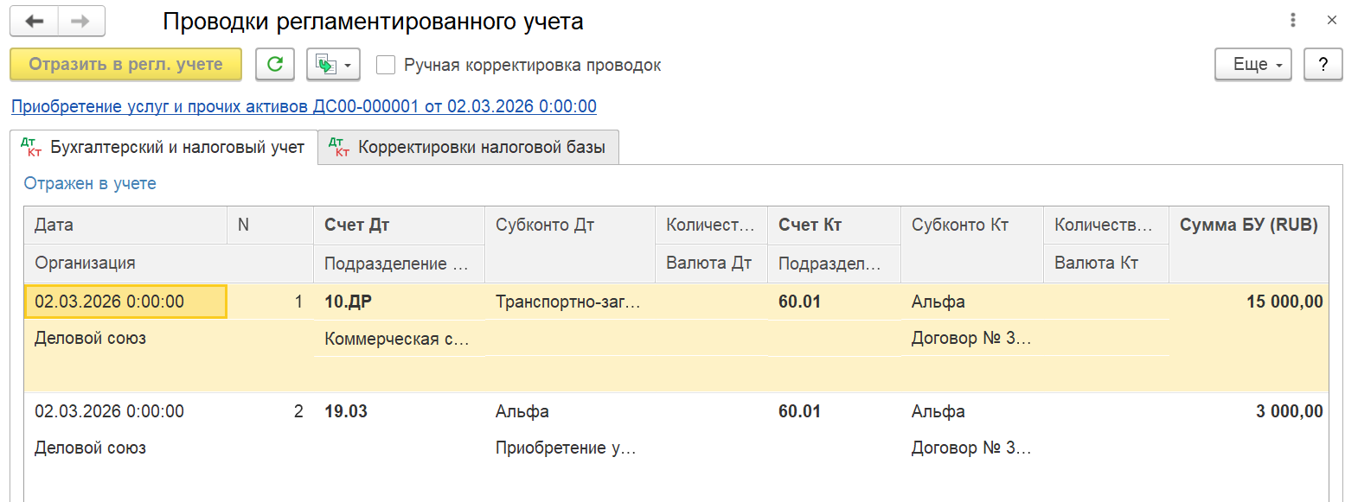This screenshot has height=502, width=1345.
Task: Click the forward navigation arrow
Action: point(81,22)
